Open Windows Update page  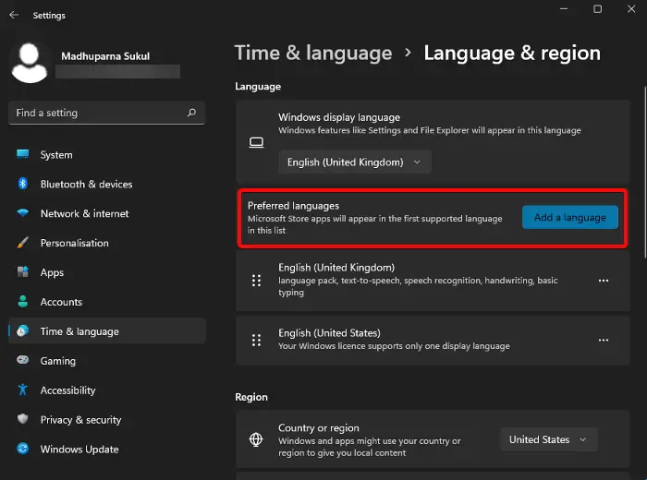point(107,449)
